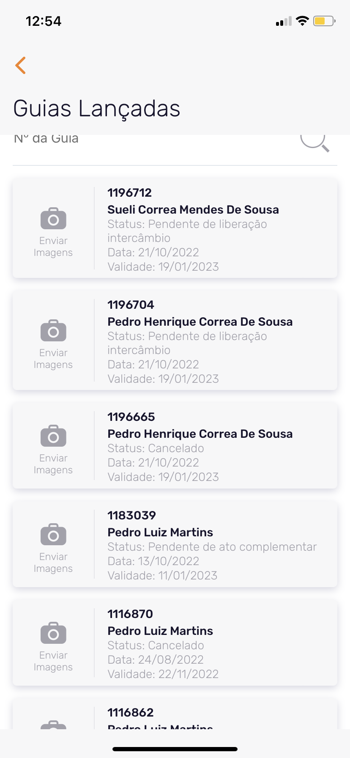Tap camera icon for guia 1183039

(x=53, y=534)
